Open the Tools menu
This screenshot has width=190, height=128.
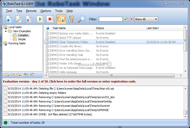pyautogui.click(x=59, y=11)
